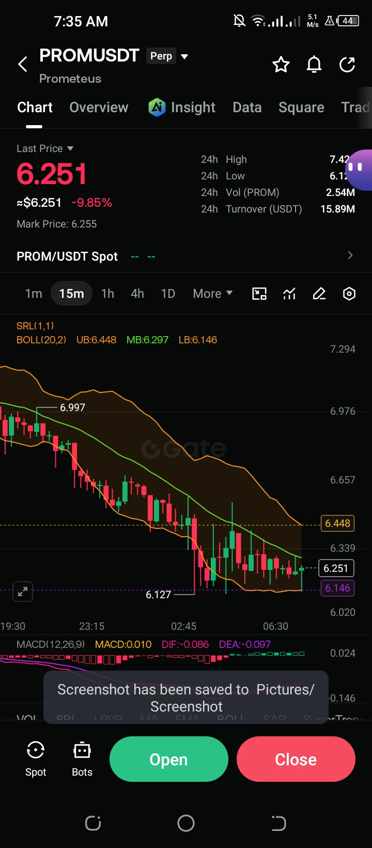Tap the PROMUSDT pair title
The image size is (372, 848).
pyautogui.click(x=89, y=55)
